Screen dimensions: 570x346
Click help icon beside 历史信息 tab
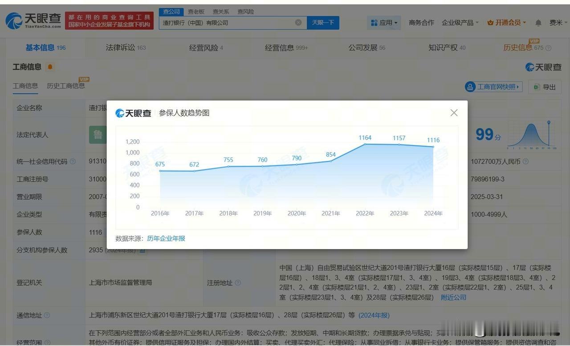(549, 48)
